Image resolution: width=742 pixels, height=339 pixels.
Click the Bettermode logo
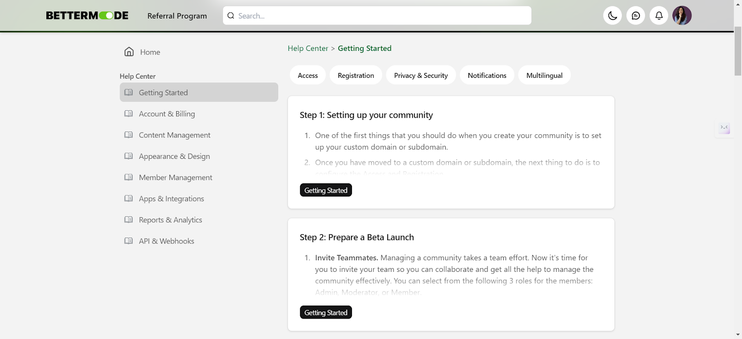pos(87,16)
